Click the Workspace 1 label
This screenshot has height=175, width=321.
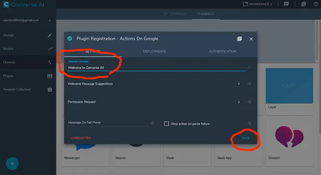click(260, 4)
